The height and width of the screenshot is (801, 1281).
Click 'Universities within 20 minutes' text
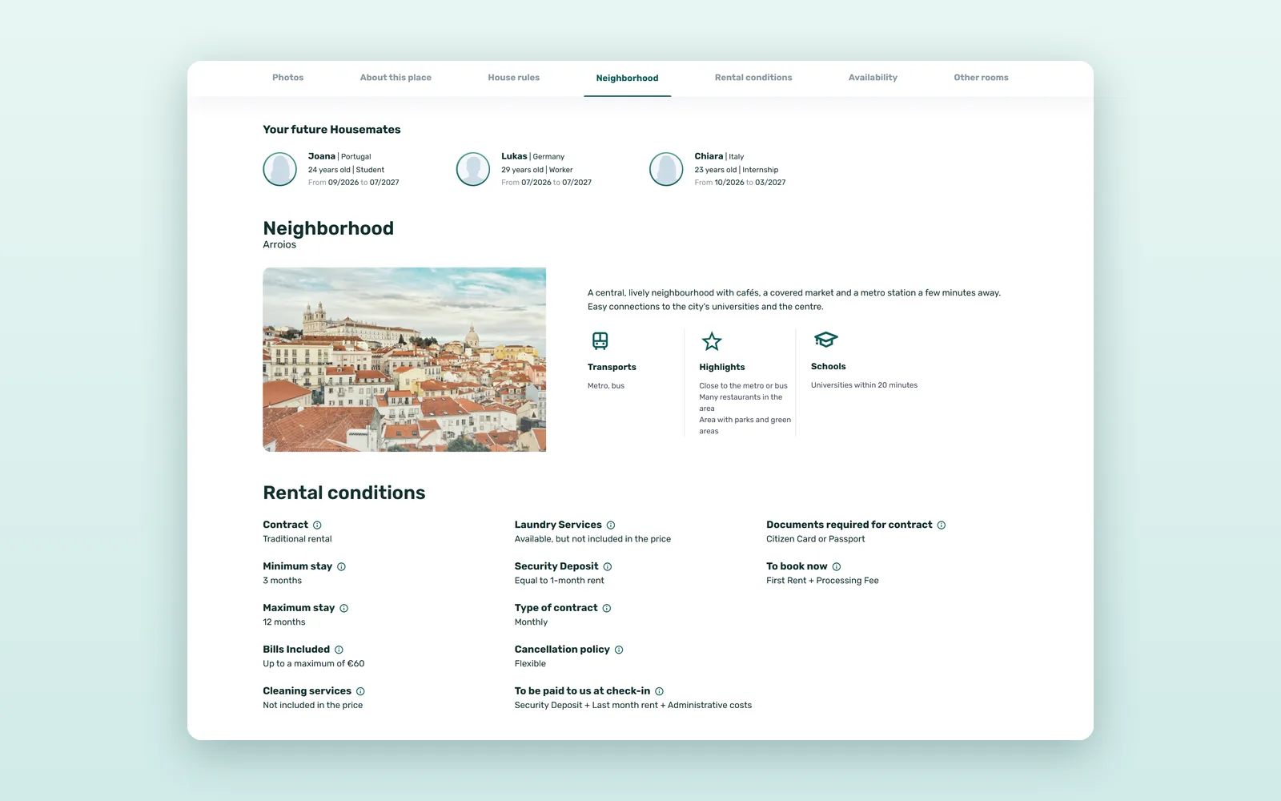coord(865,385)
